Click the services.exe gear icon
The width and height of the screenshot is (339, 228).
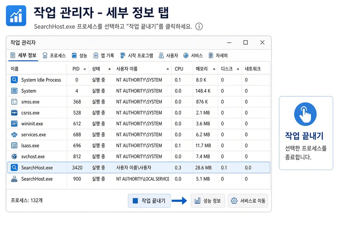(14, 135)
